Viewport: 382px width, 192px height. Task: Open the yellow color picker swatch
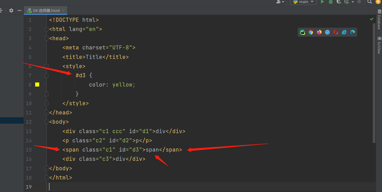tap(37, 85)
